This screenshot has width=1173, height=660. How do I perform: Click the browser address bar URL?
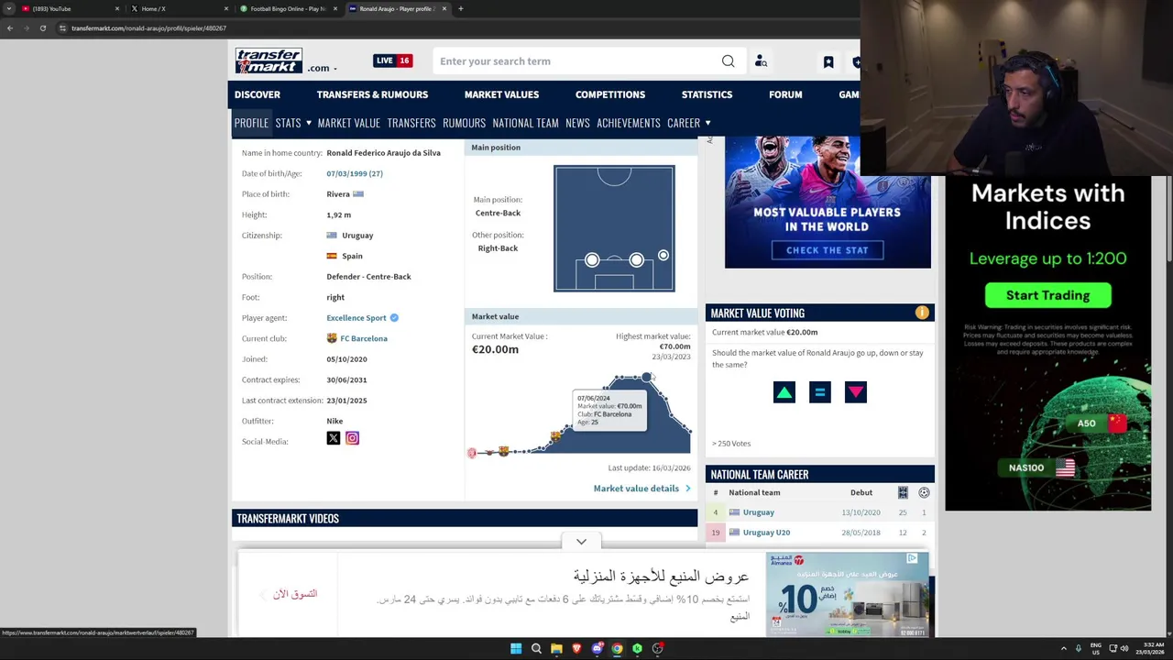coord(148,28)
